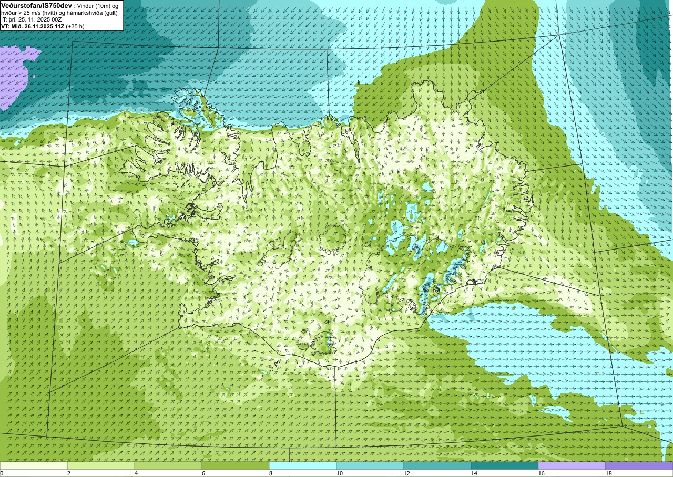
Task: Click the light green 2–4 legend swatch
Action: point(101,465)
